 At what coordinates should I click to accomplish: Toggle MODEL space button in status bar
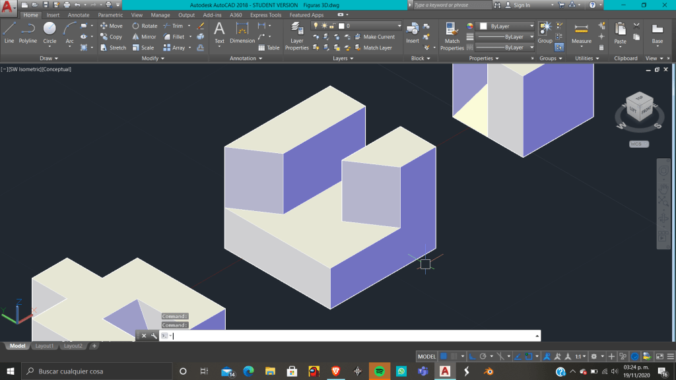tap(427, 356)
